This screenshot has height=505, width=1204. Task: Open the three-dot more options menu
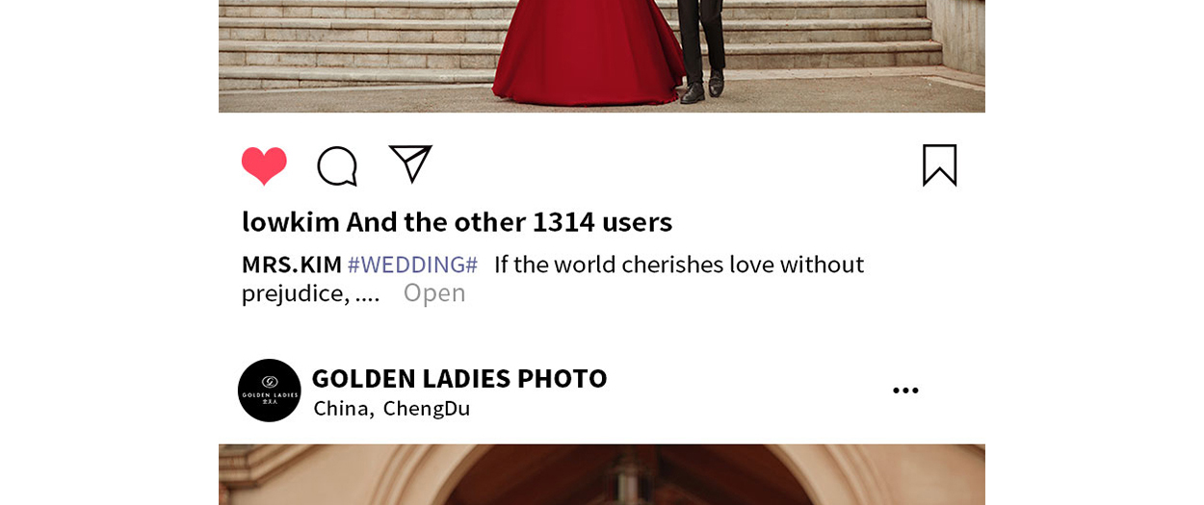pyautogui.click(x=905, y=390)
